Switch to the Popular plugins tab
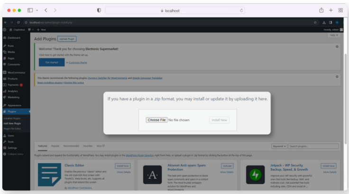Image resolution: width=349 pixels, height=194 pixels. point(55,146)
